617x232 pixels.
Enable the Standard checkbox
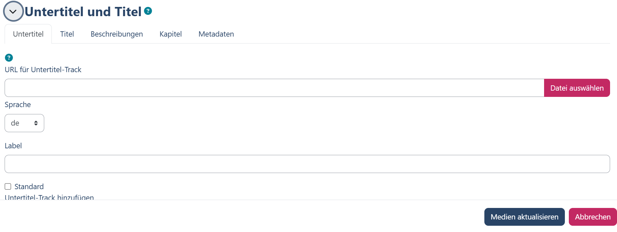pyautogui.click(x=8, y=187)
